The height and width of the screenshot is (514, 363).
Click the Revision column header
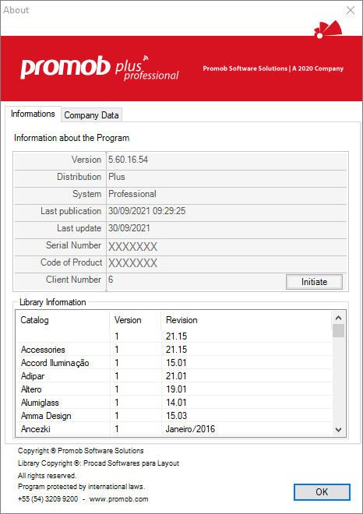pyautogui.click(x=247, y=320)
